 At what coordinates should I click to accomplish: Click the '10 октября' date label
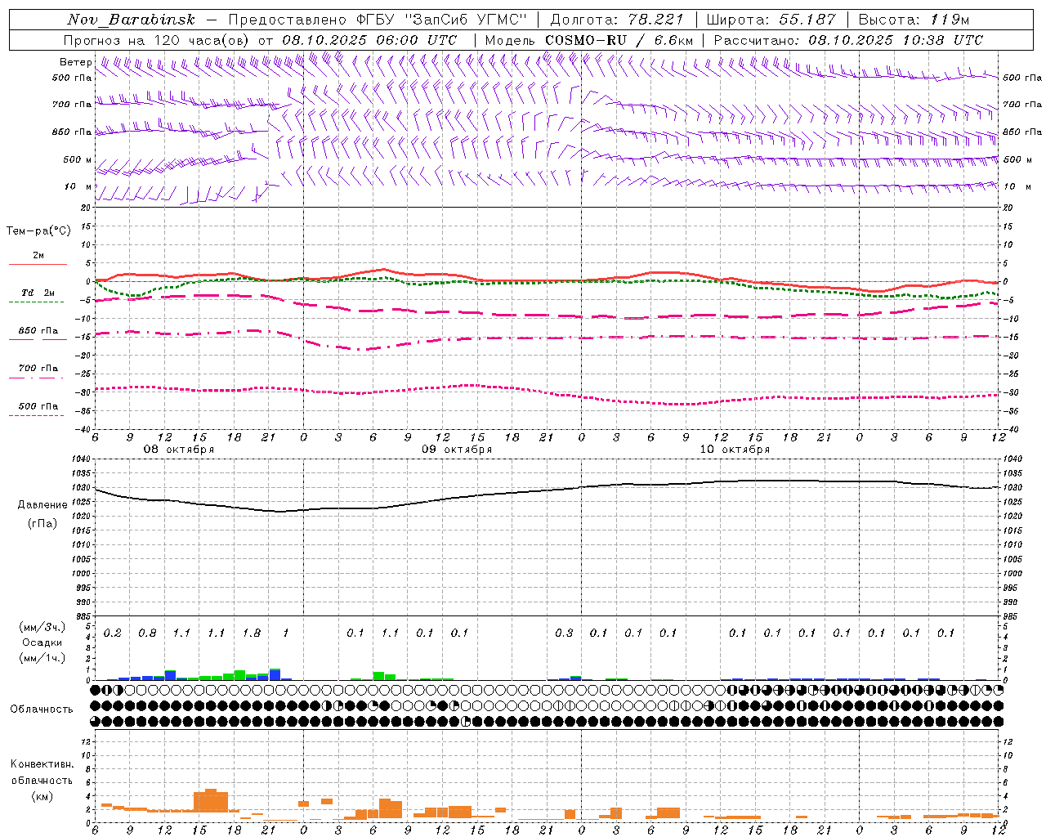tap(735, 450)
